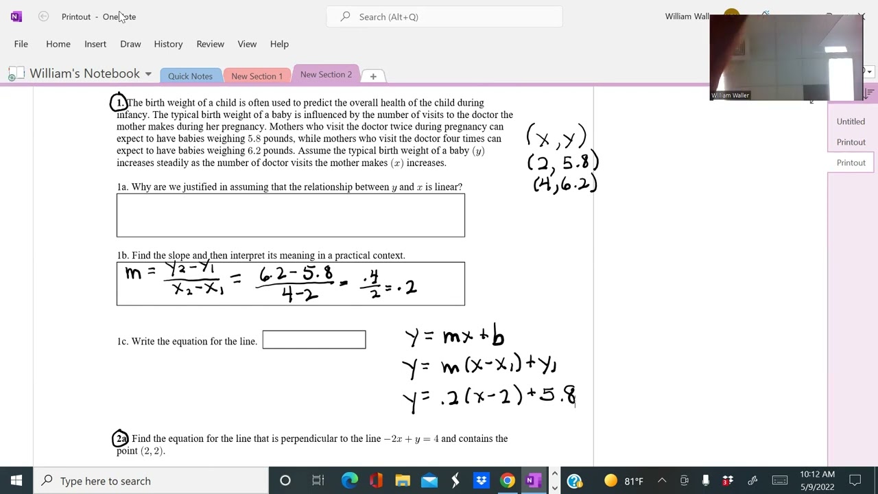Viewport: 878px width, 494px height.
Task: Open the Draw ribbon tab
Action: pos(130,44)
